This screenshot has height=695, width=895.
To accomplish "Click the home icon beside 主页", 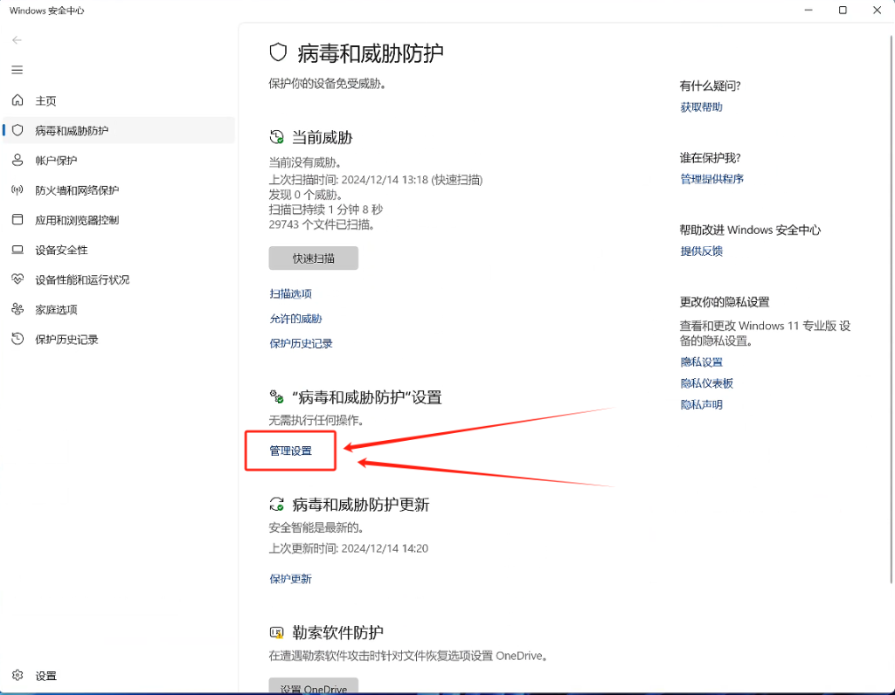I will [x=17, y=100].
